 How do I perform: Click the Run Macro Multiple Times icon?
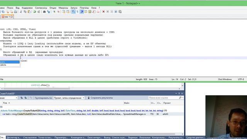[116, 12]
